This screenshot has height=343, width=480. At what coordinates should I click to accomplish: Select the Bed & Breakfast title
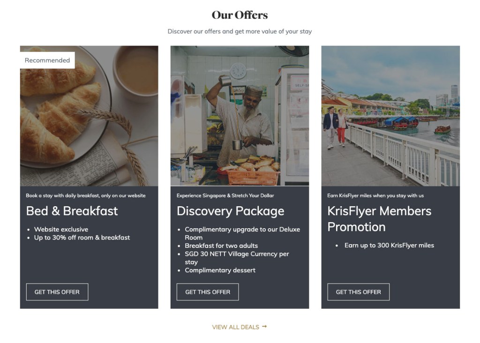click(72, 211)
